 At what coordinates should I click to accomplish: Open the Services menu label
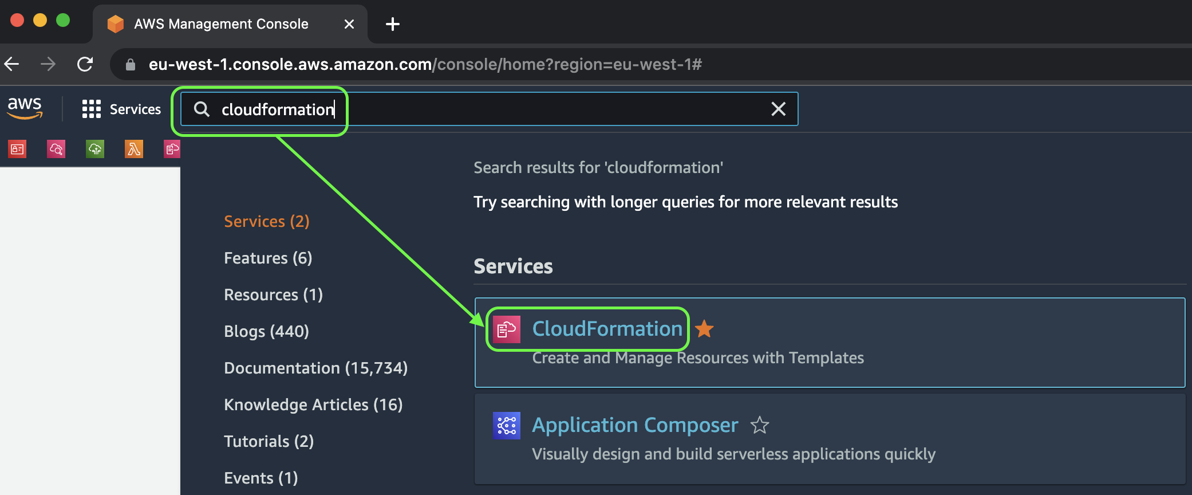coord(135,109)
